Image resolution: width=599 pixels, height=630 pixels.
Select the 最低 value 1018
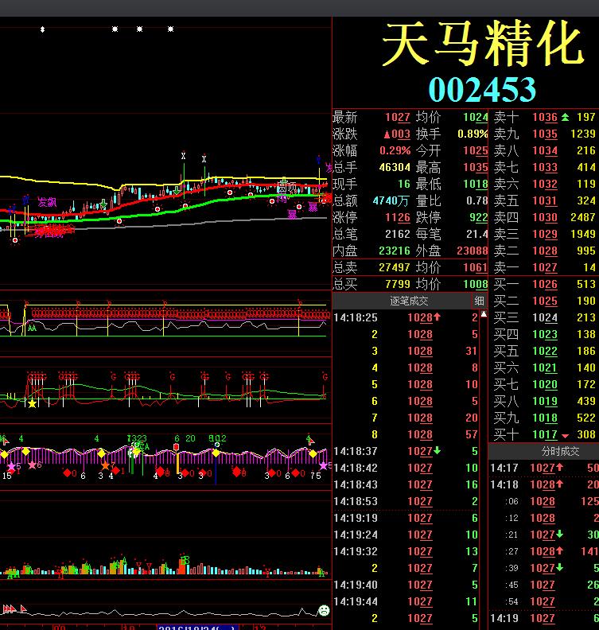coord(475,184)
